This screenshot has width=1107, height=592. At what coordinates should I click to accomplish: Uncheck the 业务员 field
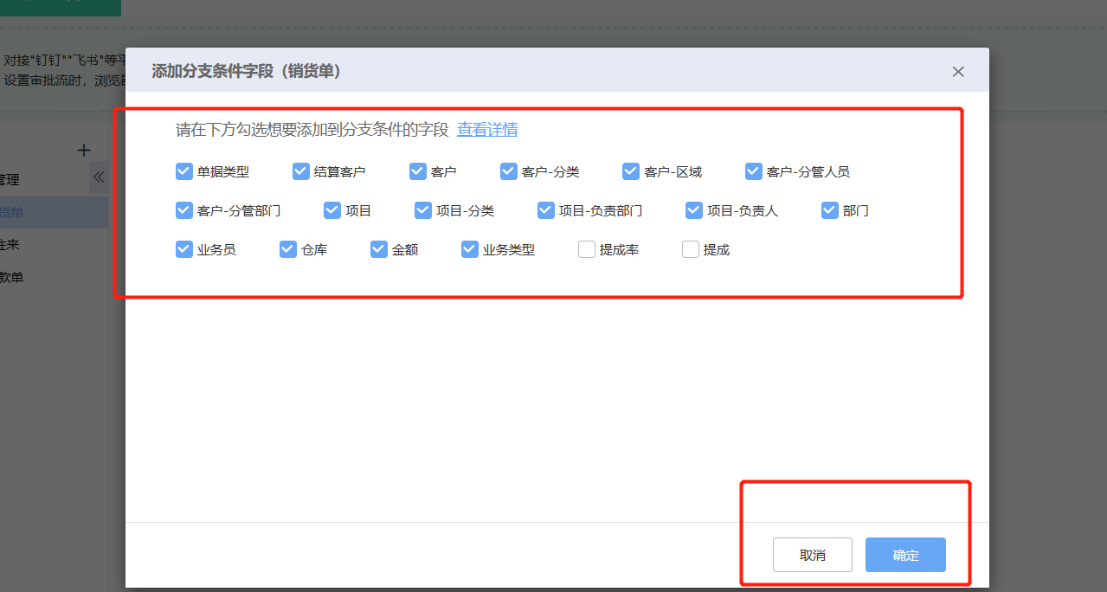(183, 249)
